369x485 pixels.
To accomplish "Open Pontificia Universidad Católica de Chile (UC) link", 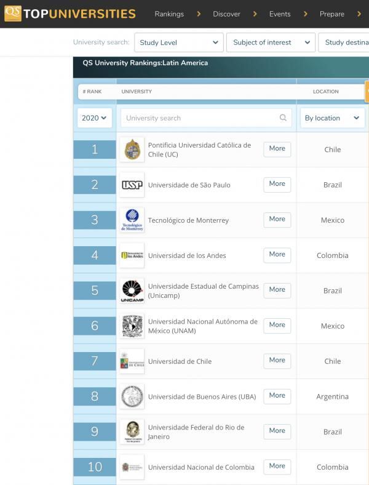I will [199, 150].
